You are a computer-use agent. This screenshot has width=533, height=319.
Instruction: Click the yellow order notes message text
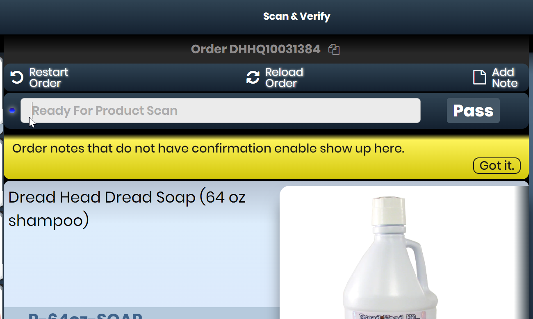point(208,148)
